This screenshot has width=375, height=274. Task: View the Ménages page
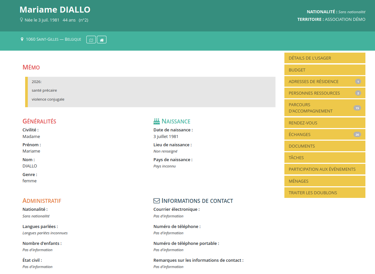coord(324,181)
